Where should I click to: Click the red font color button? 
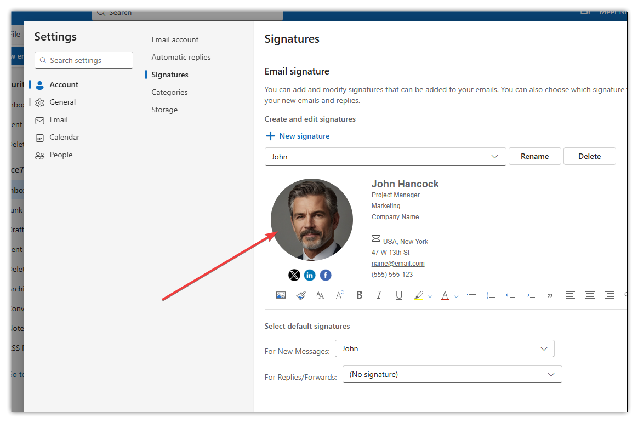point(445,295)
